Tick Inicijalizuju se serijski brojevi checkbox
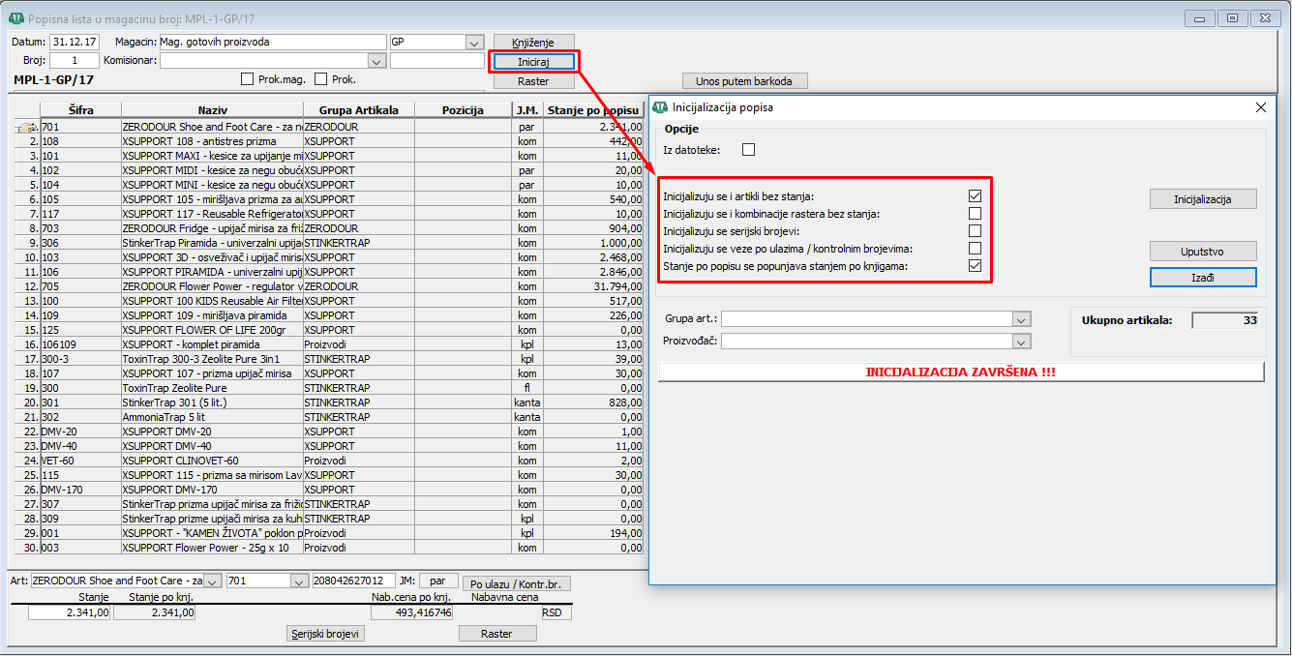1292x656 pixels. coord(975,231)
